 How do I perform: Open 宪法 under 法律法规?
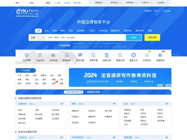pos(20,110)
